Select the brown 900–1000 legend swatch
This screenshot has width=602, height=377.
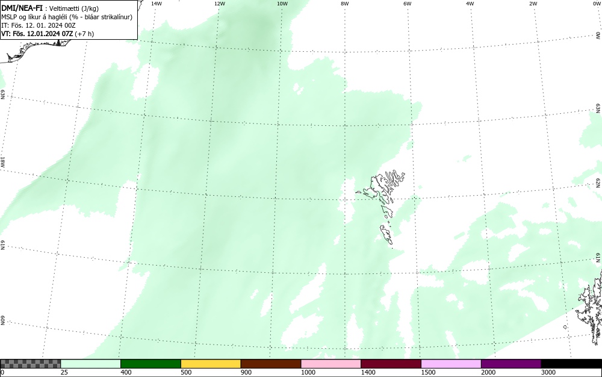pyautogui.click(x=271, y=364)
